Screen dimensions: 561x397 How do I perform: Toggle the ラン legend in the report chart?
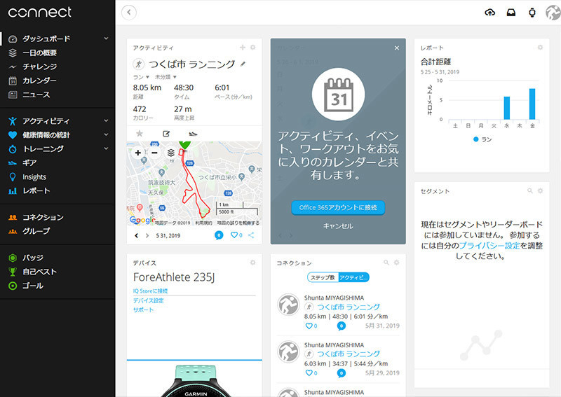point(482,139)
